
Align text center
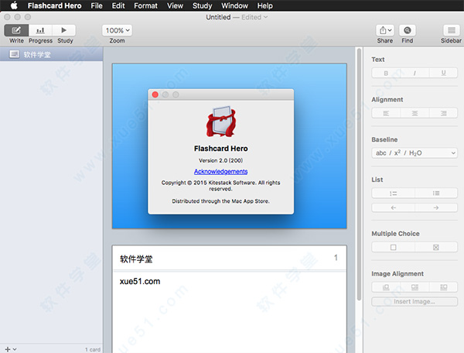point(415,114)
